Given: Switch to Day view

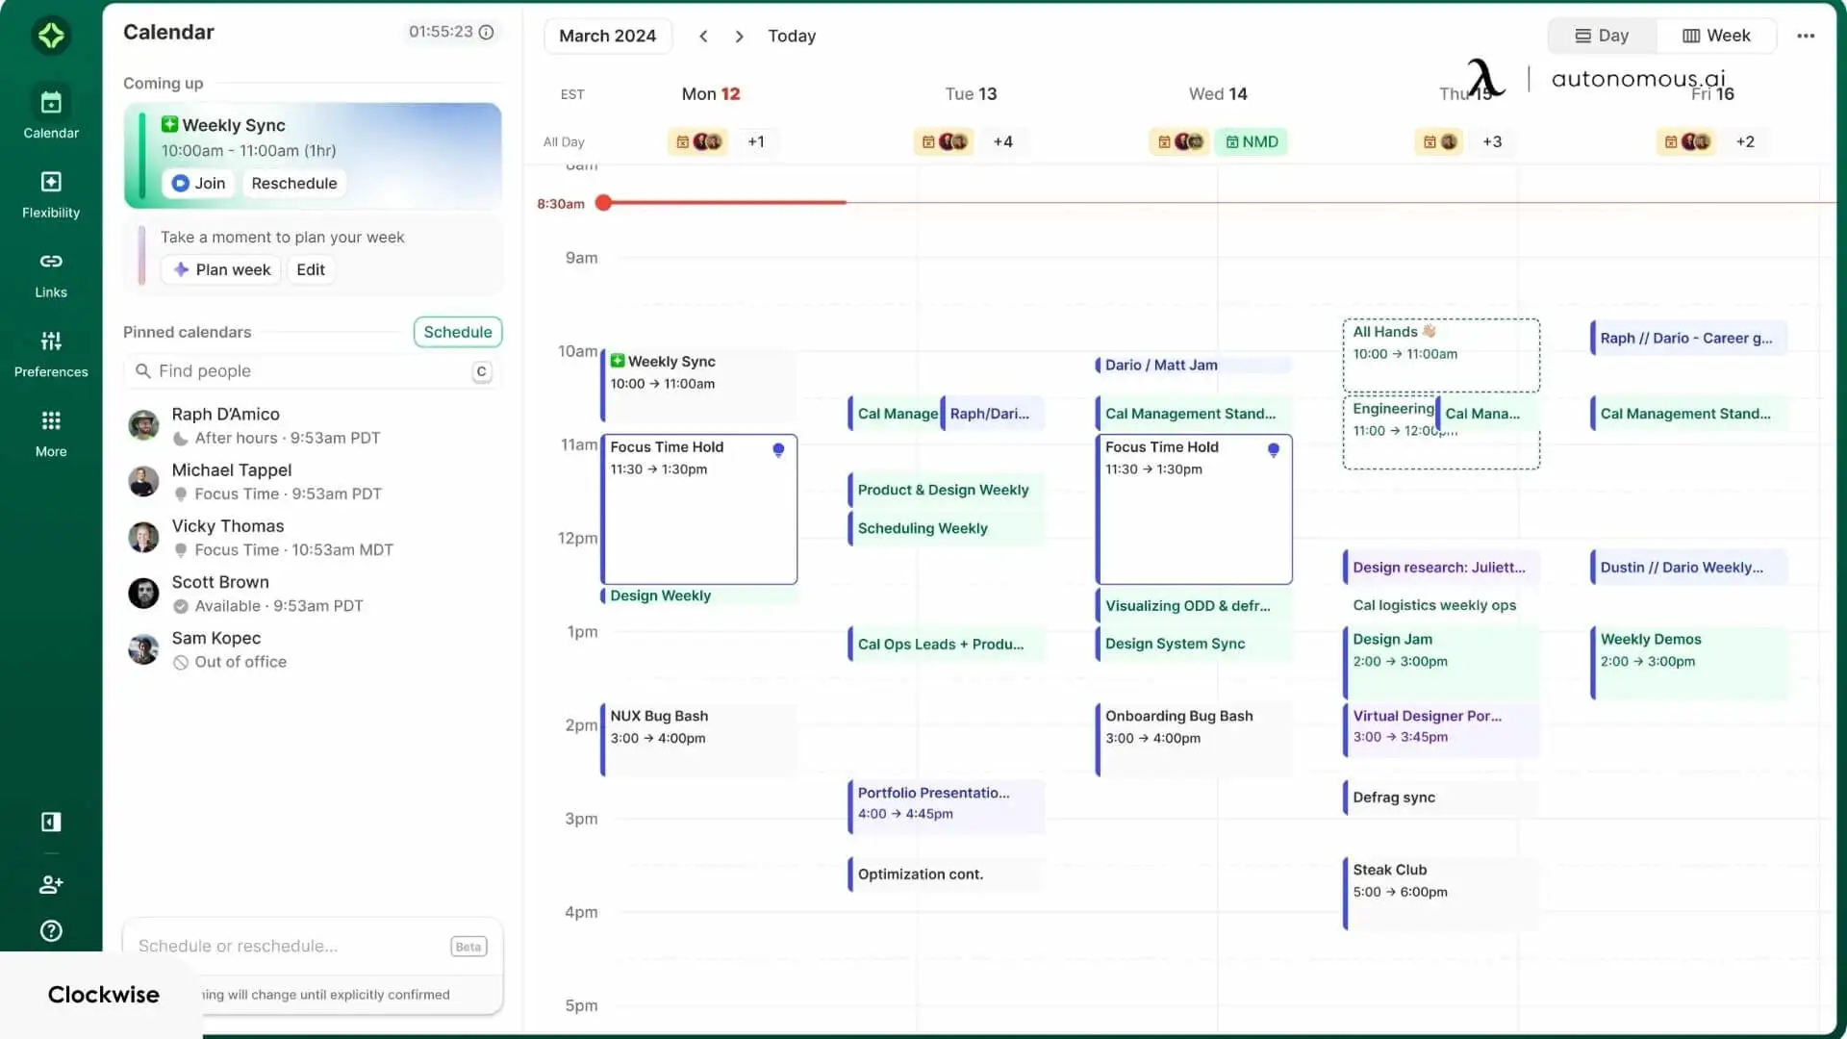Looking at the screenshot, I should tap(1603, 36).
